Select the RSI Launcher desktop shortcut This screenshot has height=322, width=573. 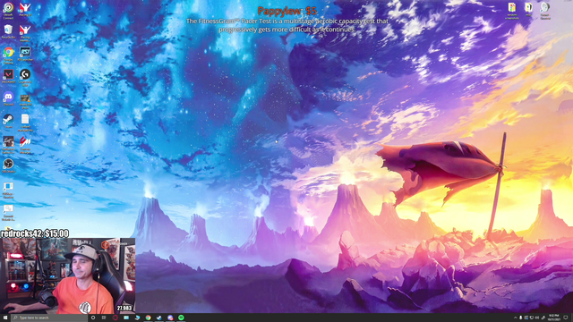(x=25, y=54)
